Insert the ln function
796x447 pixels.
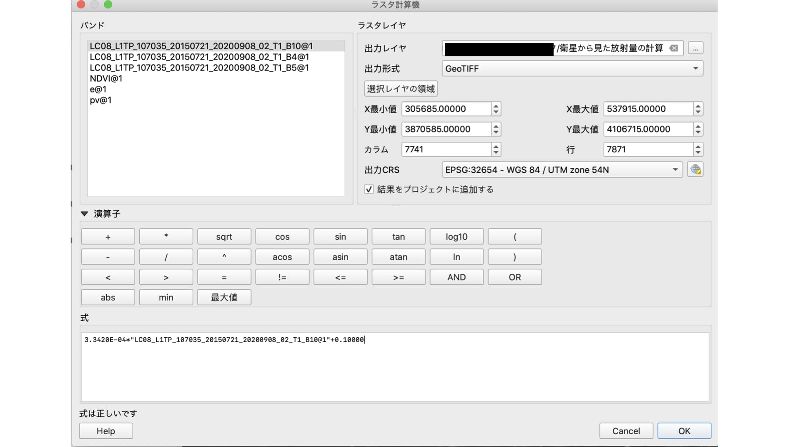click(456, 257)
